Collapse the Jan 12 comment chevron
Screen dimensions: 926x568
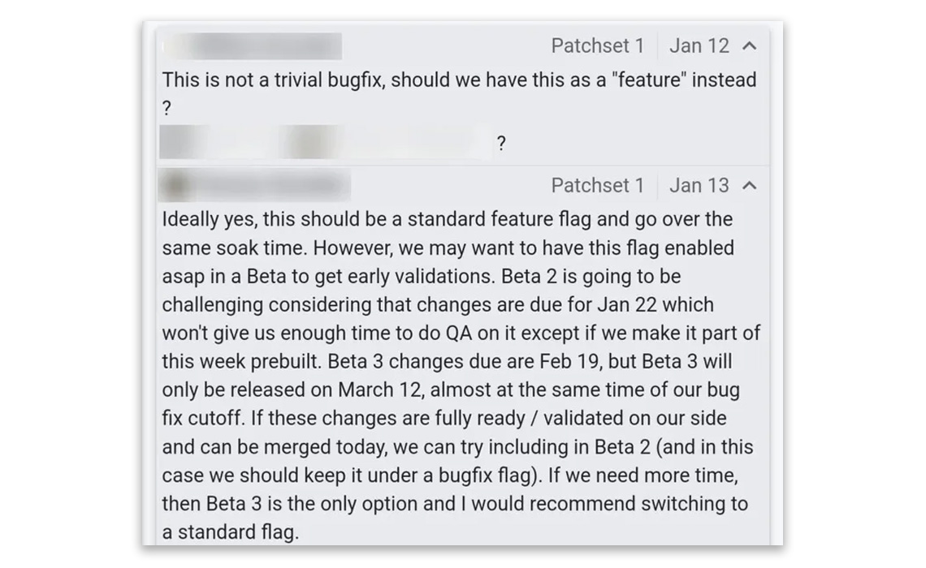coord(750,46)
